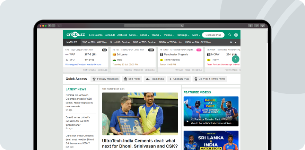The width and height of the screenshot is (305, 150).
Task: Expand the Rankings dropdown menu
Action: click(x=183, y=35)
